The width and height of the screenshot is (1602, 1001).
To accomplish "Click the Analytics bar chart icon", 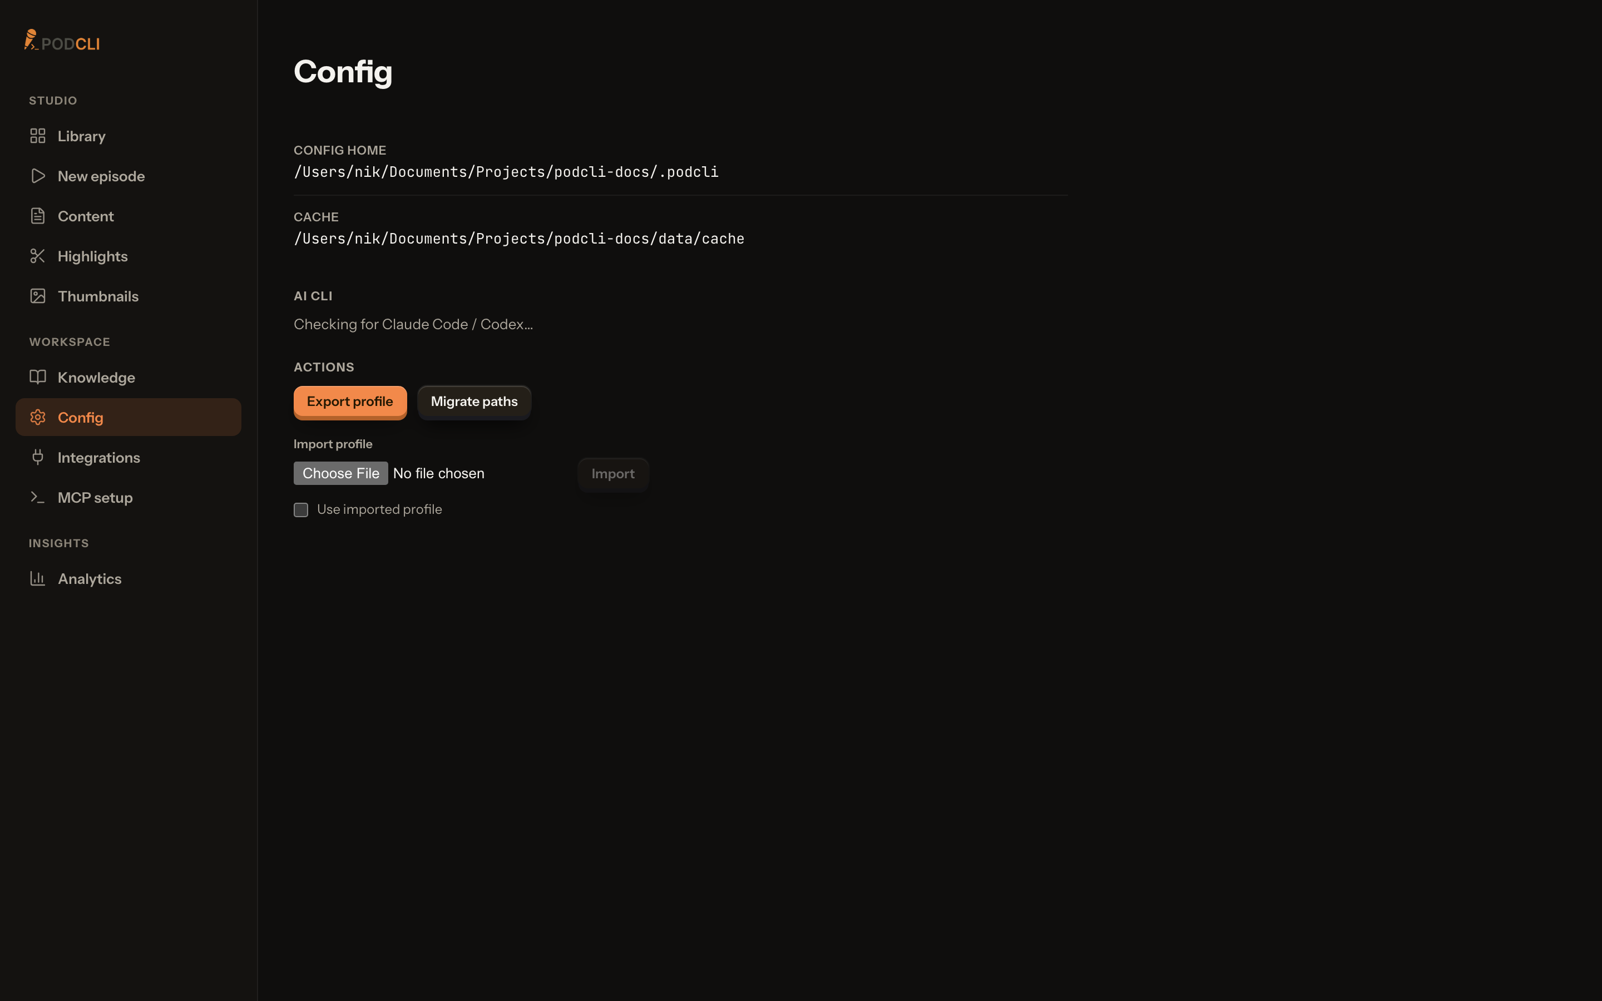I will pyautogui.click(x=38, y=578).
